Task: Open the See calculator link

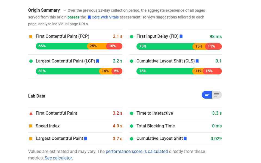Action: pyautogui.click(x=58, y=158)
